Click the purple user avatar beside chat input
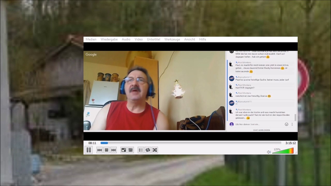The width and height of the screenshot is (331, 186). 231,124
